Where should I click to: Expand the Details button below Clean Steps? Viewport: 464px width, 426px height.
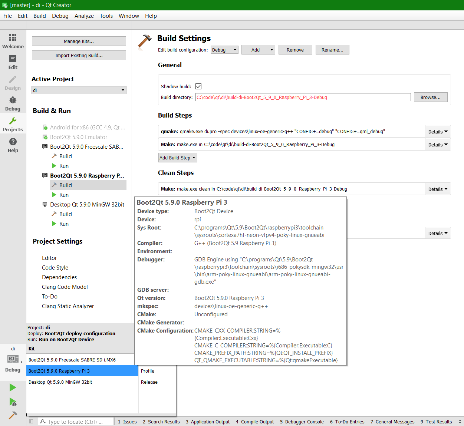click(438, 233)
